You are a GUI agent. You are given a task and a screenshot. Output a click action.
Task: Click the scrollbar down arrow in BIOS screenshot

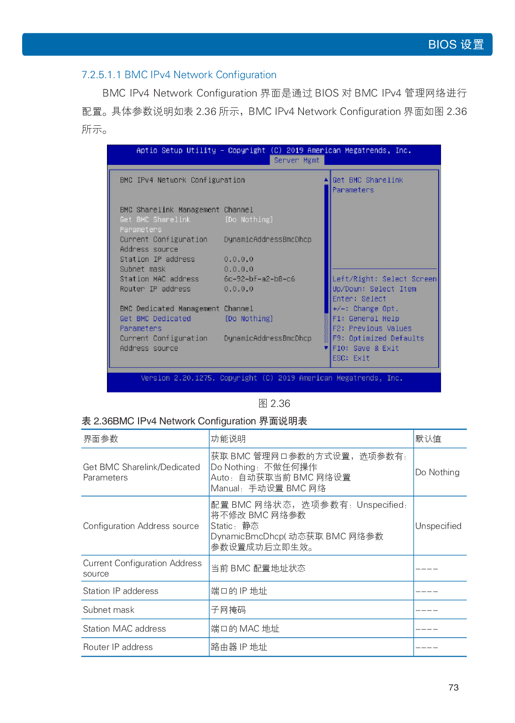(x=325, y=348)
